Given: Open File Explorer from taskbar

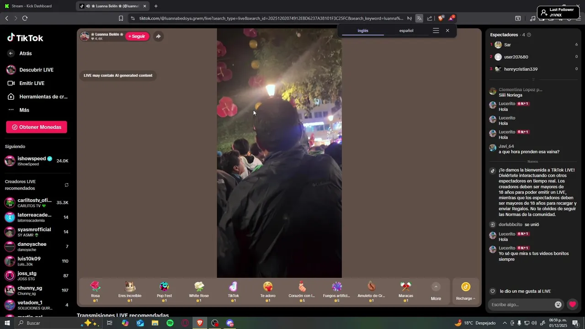Looking at the screenshot, I should click(155, 323).
